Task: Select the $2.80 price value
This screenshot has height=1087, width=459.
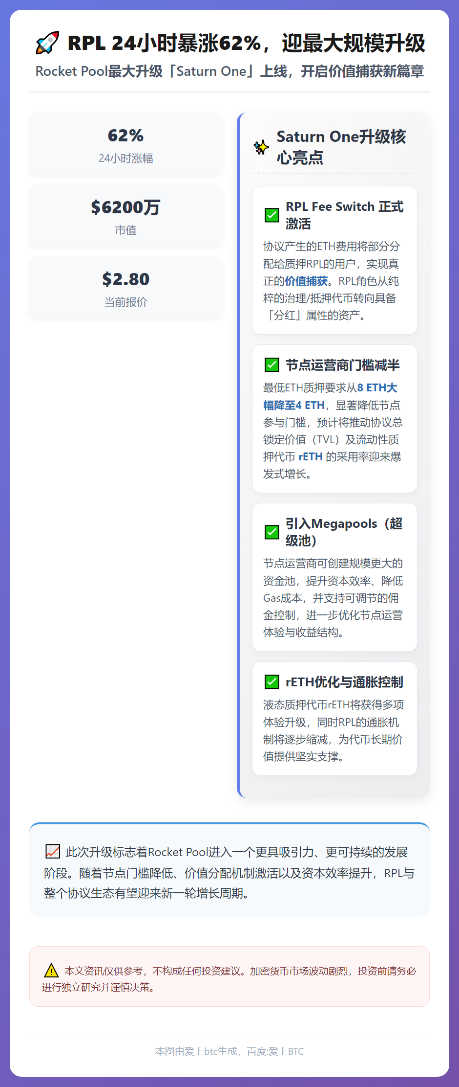Action: tap(125, 279)
